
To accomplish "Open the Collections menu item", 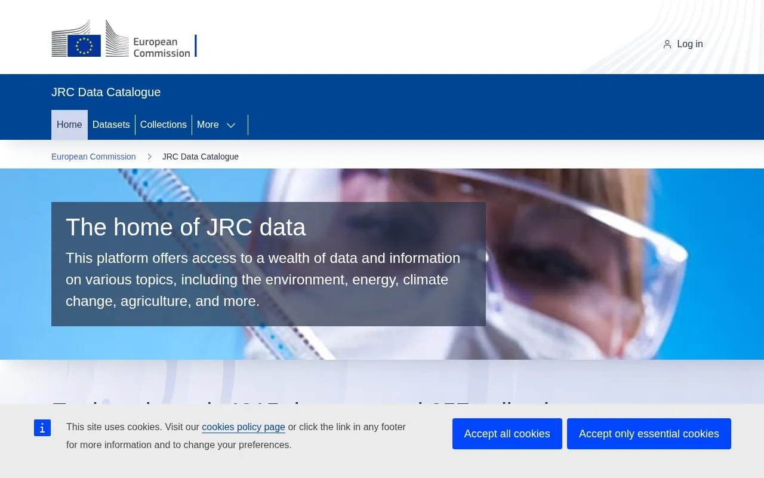I will (164, 125).
